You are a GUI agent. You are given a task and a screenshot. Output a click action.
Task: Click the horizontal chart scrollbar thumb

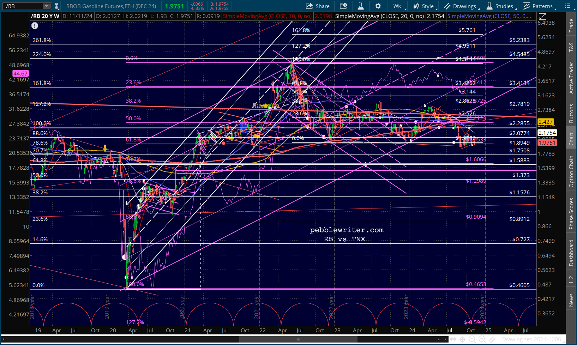[x=298, y=339]
